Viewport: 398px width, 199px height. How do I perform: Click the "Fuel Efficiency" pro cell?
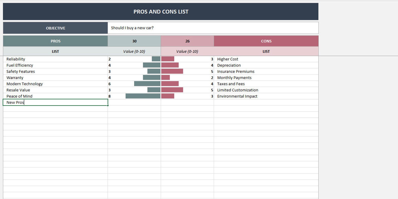point(55,65)
